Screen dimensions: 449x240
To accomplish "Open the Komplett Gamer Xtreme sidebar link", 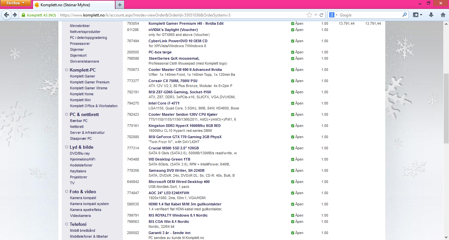I will coord(88,88).
